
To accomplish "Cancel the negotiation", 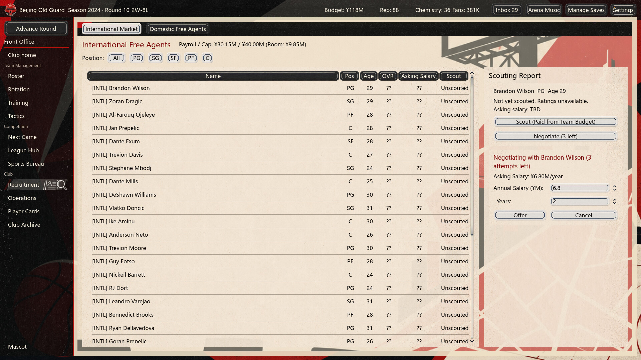I will coord(584,215).
